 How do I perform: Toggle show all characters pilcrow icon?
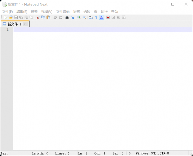coord(96,17)
